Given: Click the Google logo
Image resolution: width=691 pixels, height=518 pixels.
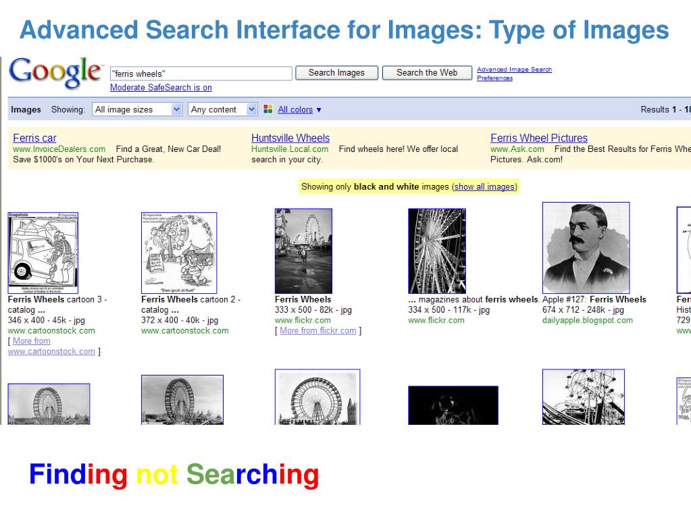Looking at the screenshot, I should (x=55, y=73).
